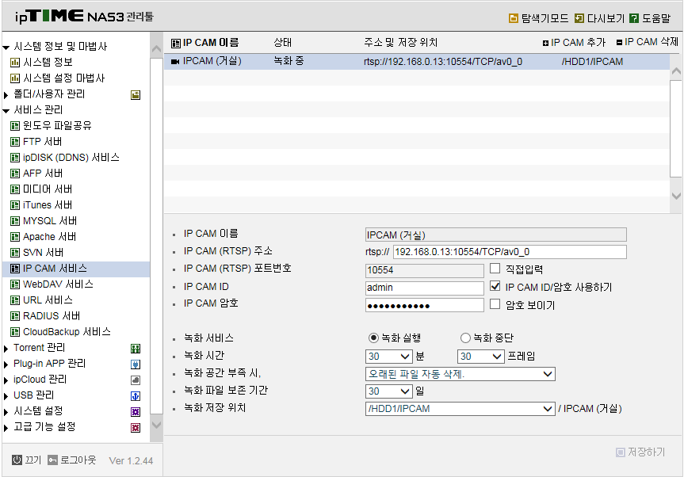Screen dimensions: 684x477
Task: Open the 녹화 파일 보존 기간 days dropdown
Action: [x=388, y=391]
